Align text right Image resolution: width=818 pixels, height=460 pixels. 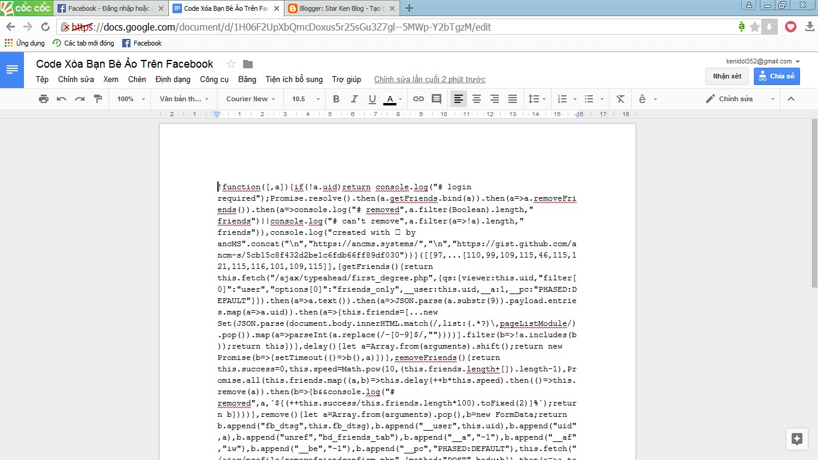pos(495,99)
